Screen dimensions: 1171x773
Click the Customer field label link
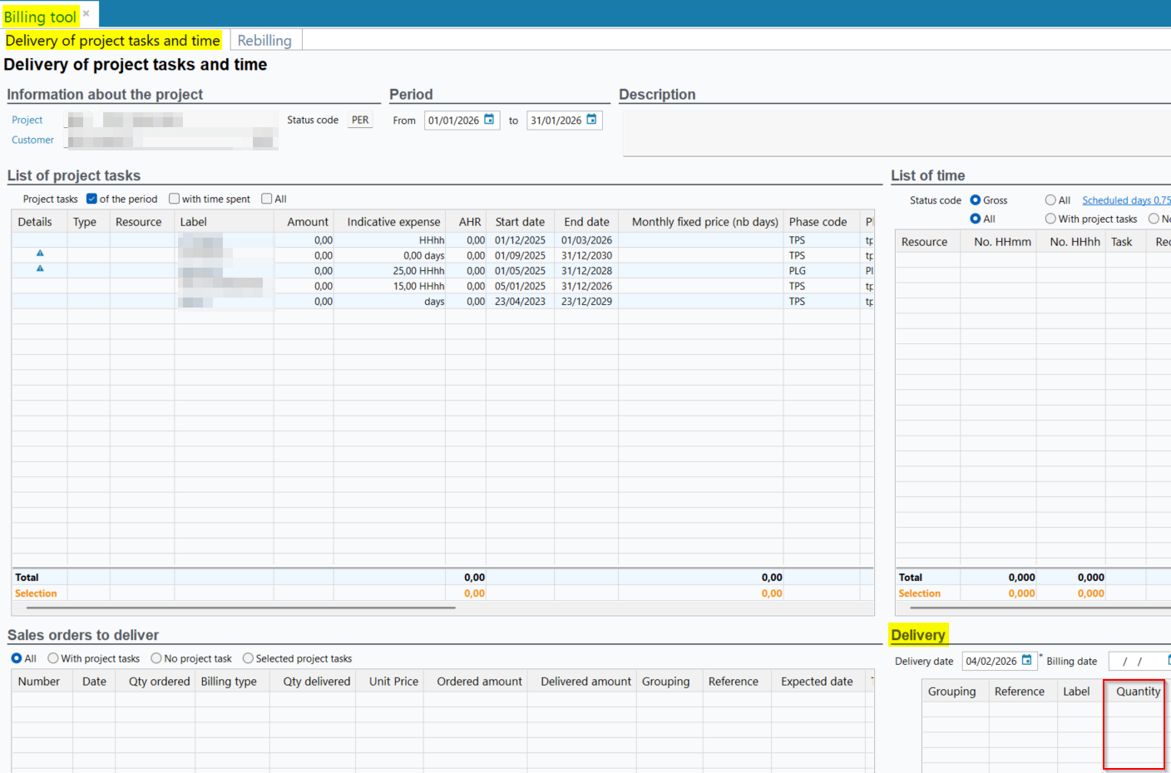coord(32,140)
